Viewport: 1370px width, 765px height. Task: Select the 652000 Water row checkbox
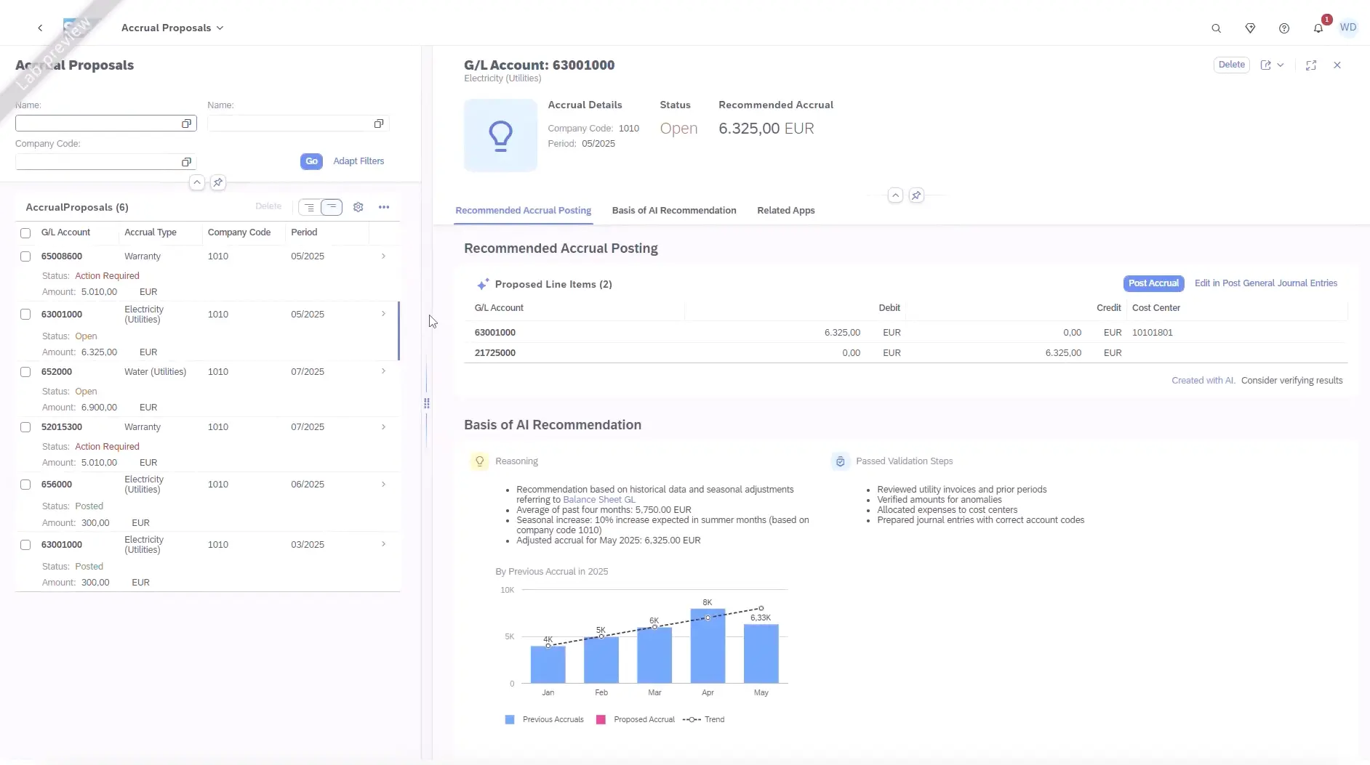tap(25, 372)
